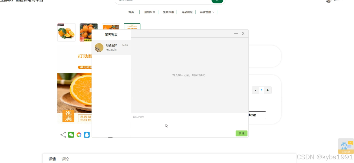Expand the 商城管理 dropdown menu

(x=207, y=12)
